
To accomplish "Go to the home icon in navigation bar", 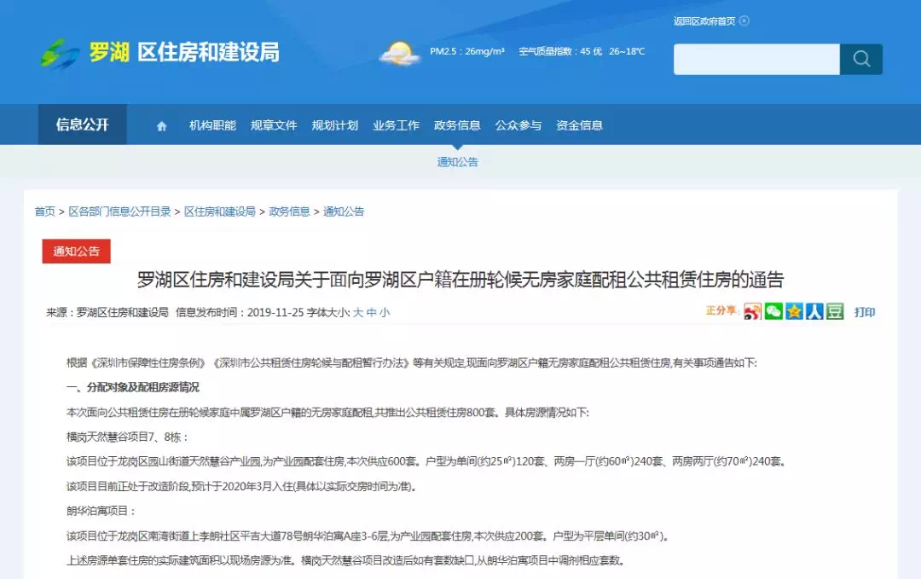I will 162,126.
